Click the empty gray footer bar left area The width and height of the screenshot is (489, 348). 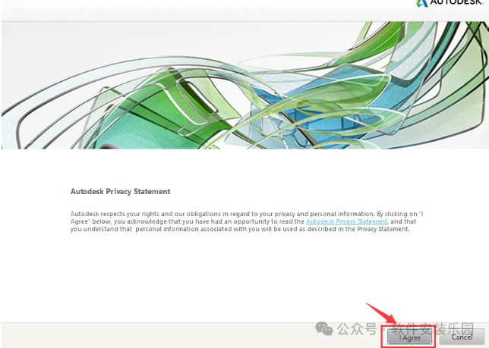pos(114,334)
